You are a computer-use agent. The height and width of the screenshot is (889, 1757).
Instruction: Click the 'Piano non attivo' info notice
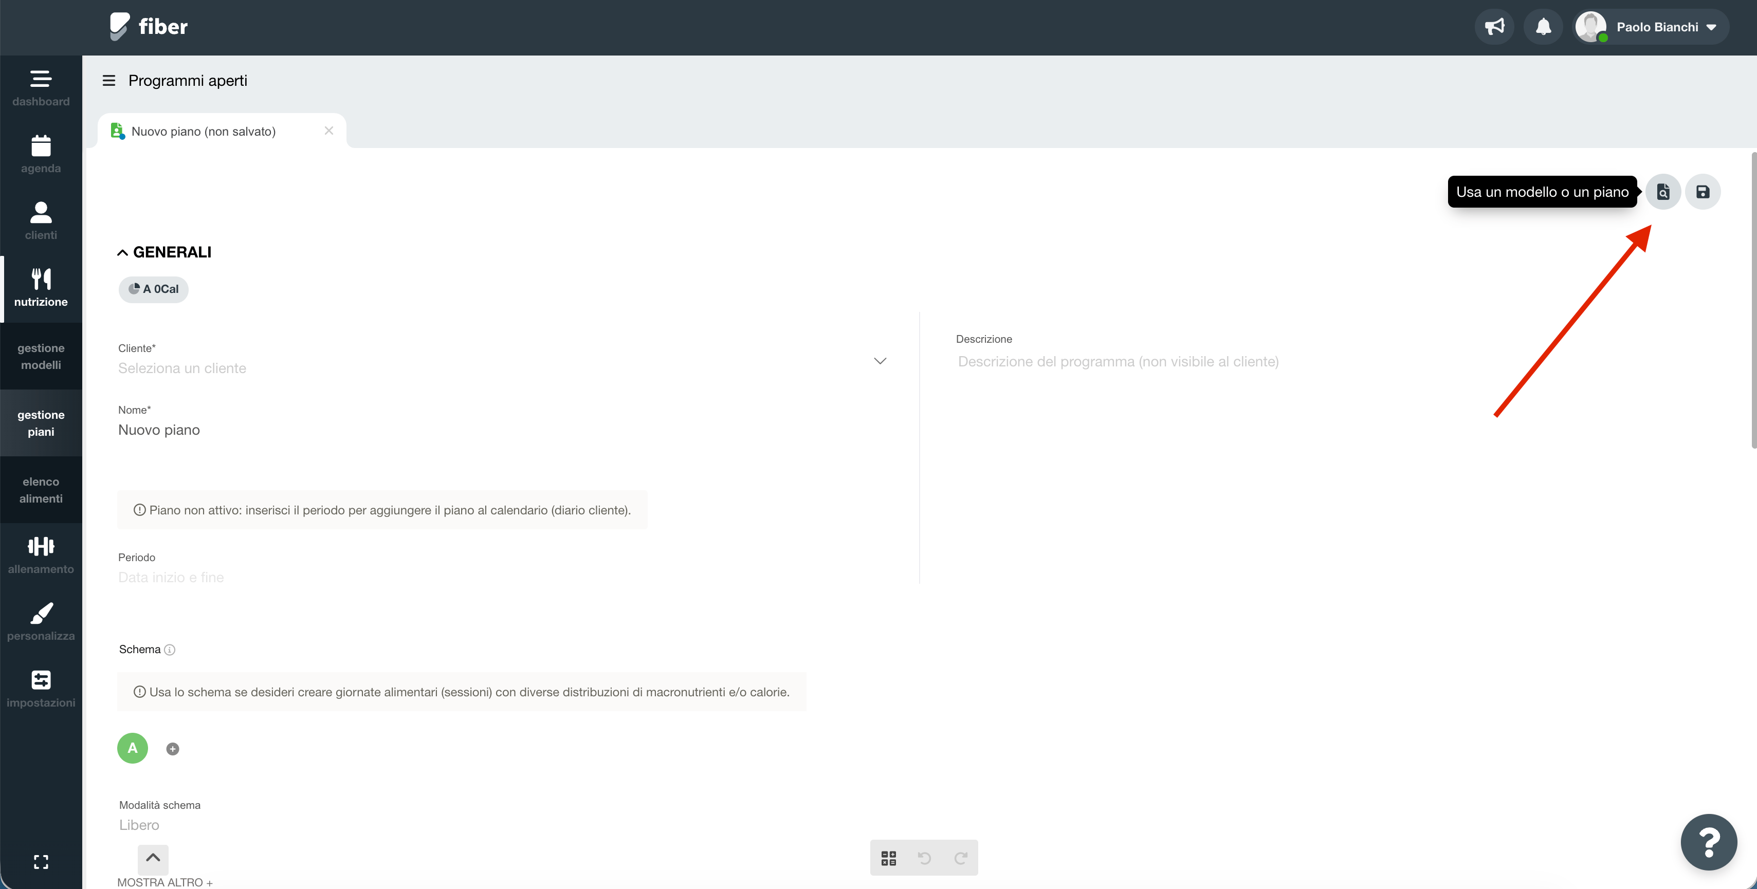click(x=382, y=510)
